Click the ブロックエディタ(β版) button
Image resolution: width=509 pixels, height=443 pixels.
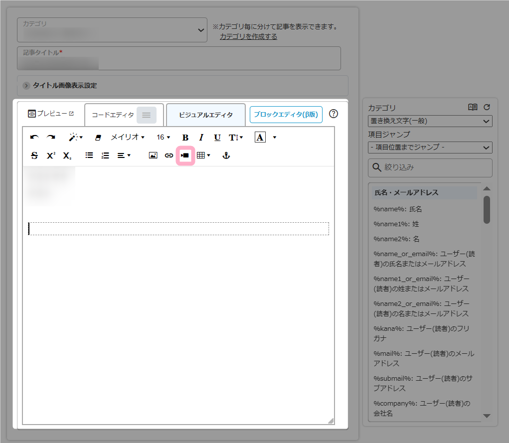tap(286, 115)
